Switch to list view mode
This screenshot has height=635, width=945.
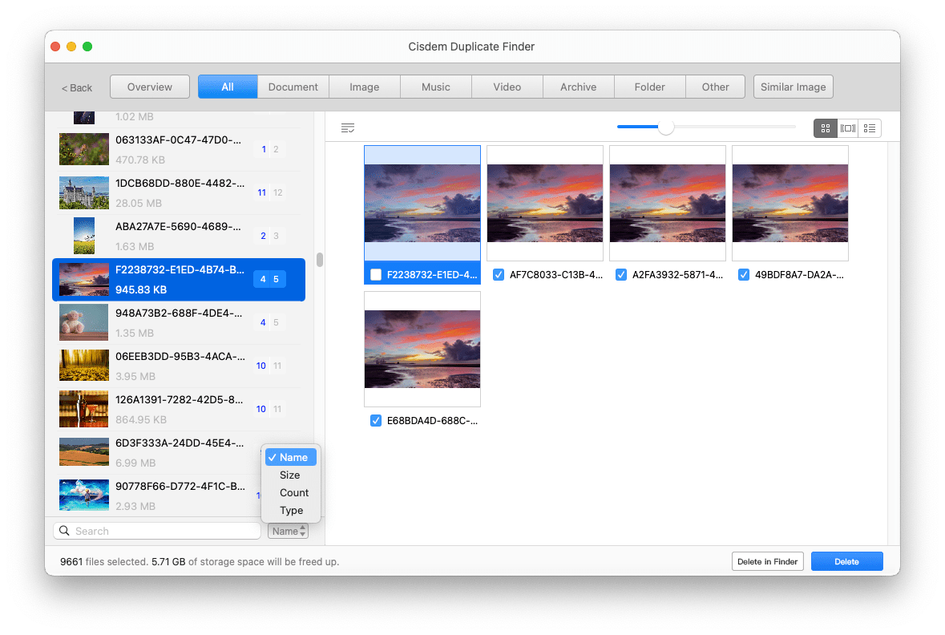coord(870,128)
